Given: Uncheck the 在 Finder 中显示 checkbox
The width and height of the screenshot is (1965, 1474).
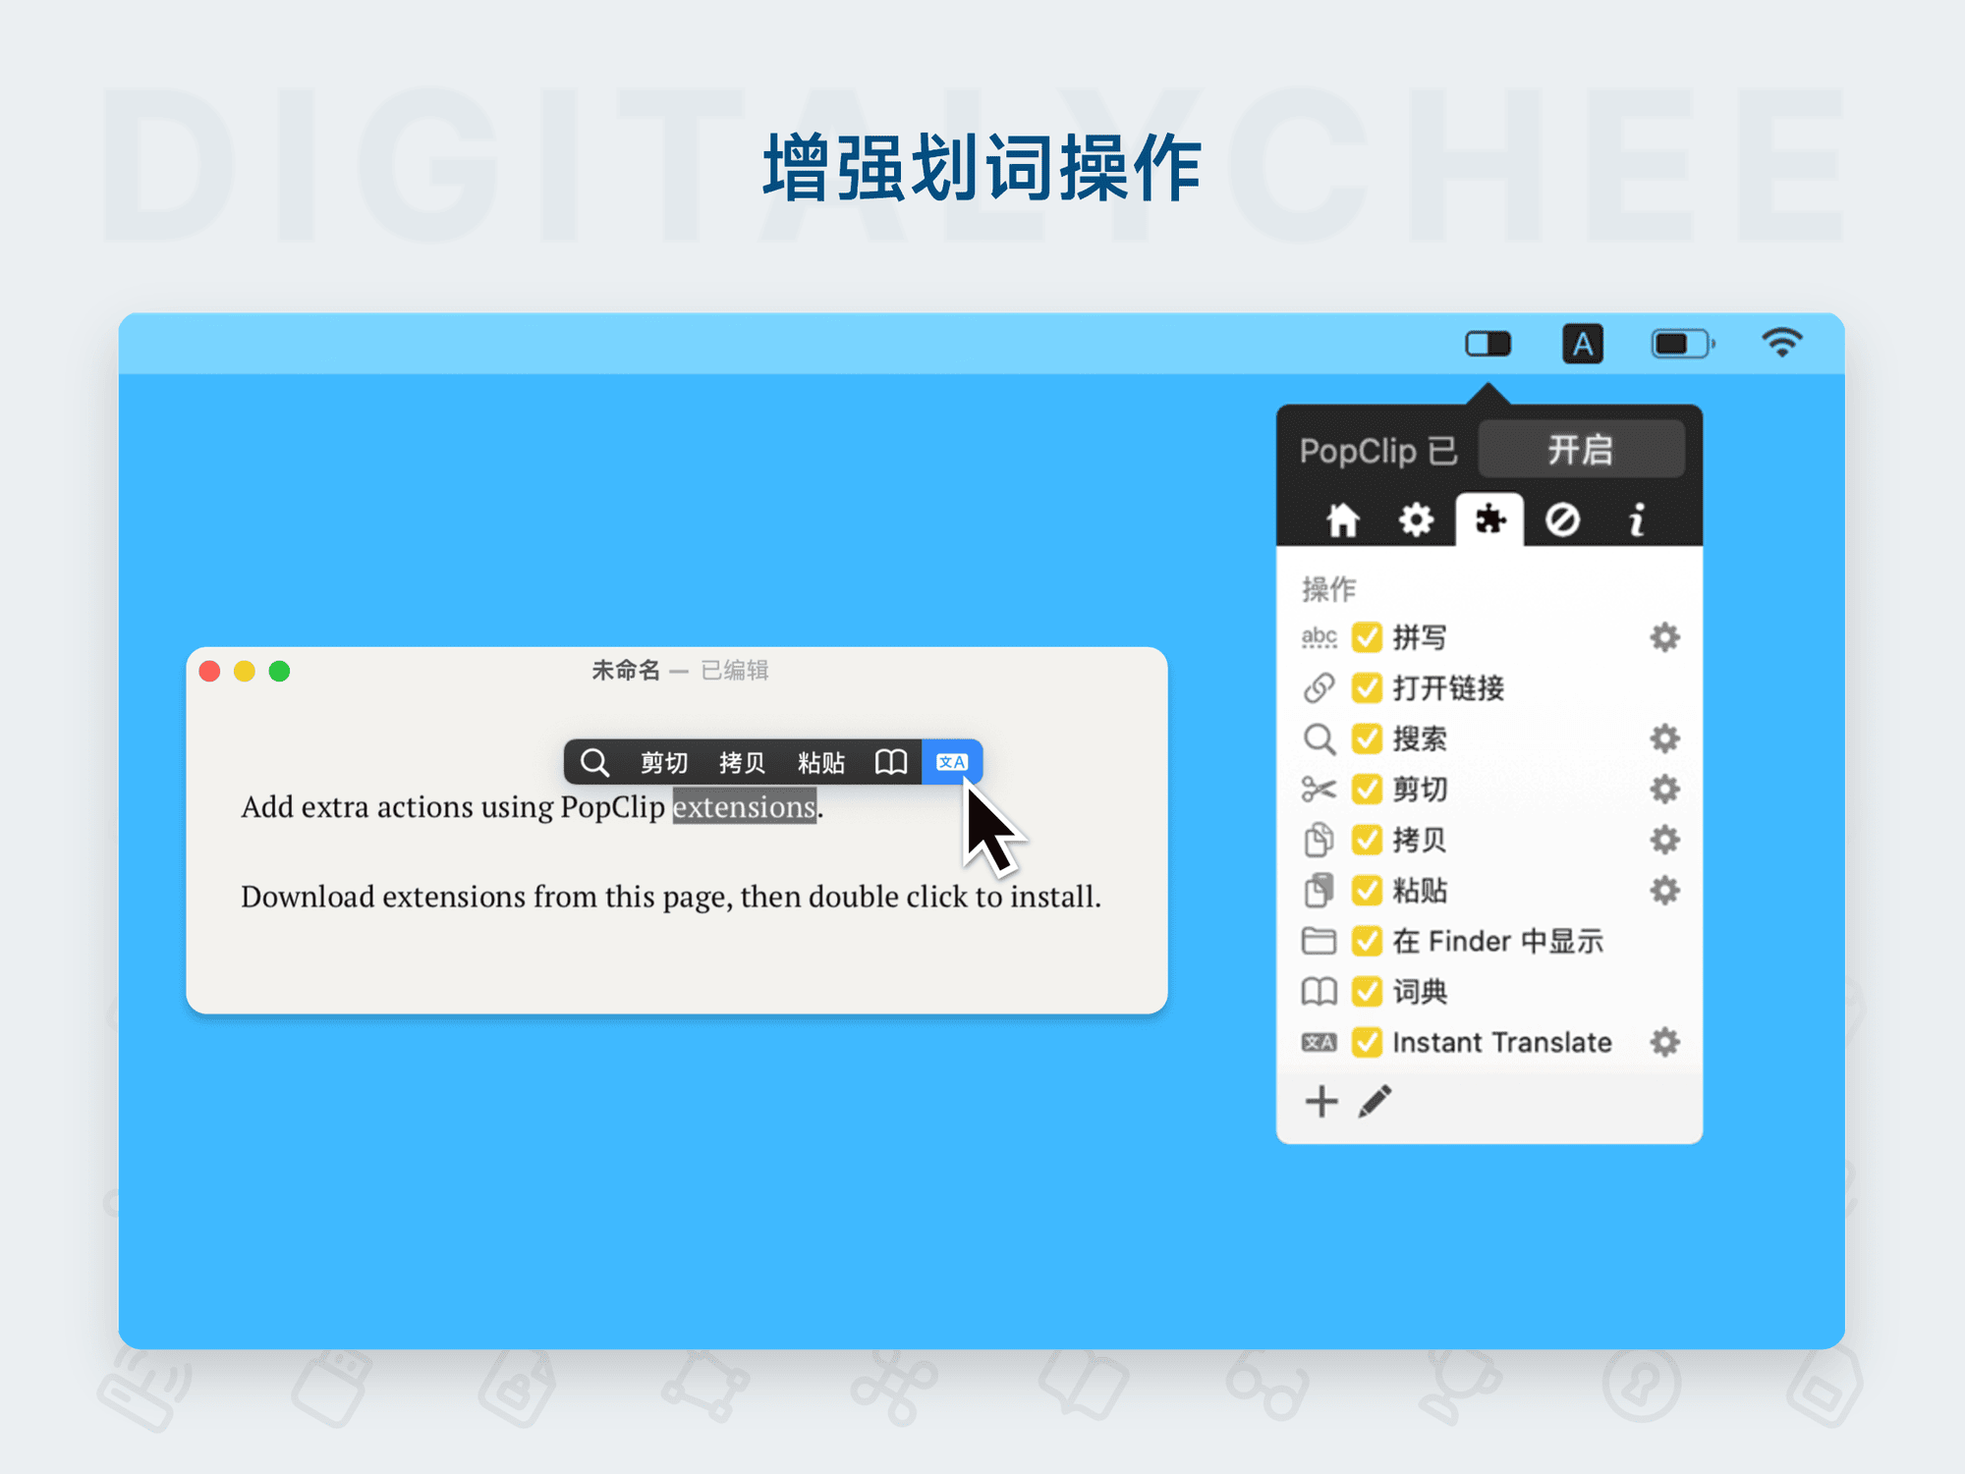Looking at the screenshot, I should pyautogui.click(x=1367, y=941).
